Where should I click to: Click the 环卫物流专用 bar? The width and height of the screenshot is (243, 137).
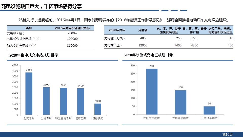tap(63, 101)
